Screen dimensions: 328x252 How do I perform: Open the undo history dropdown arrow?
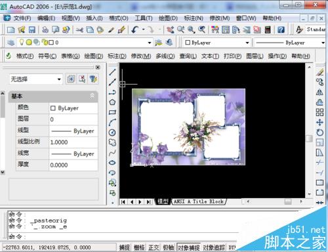(144, 30)
